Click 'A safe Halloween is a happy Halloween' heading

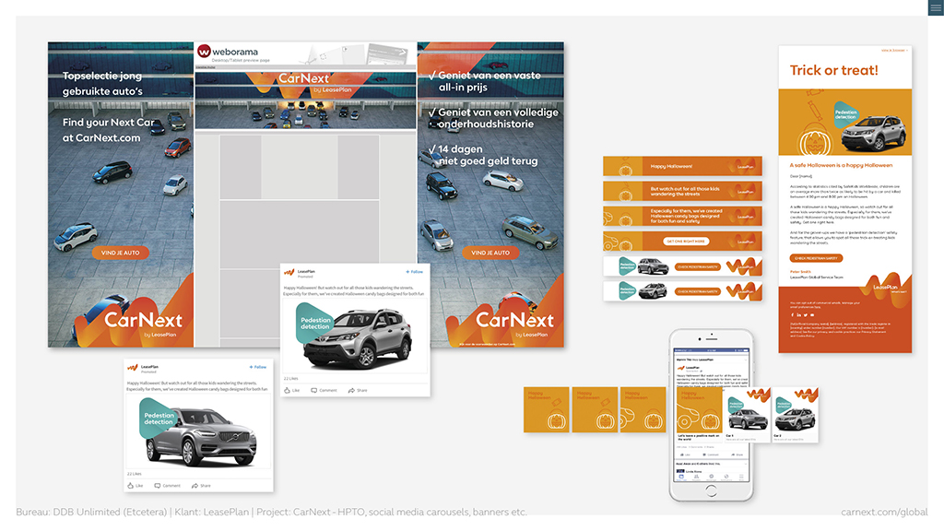841,165
